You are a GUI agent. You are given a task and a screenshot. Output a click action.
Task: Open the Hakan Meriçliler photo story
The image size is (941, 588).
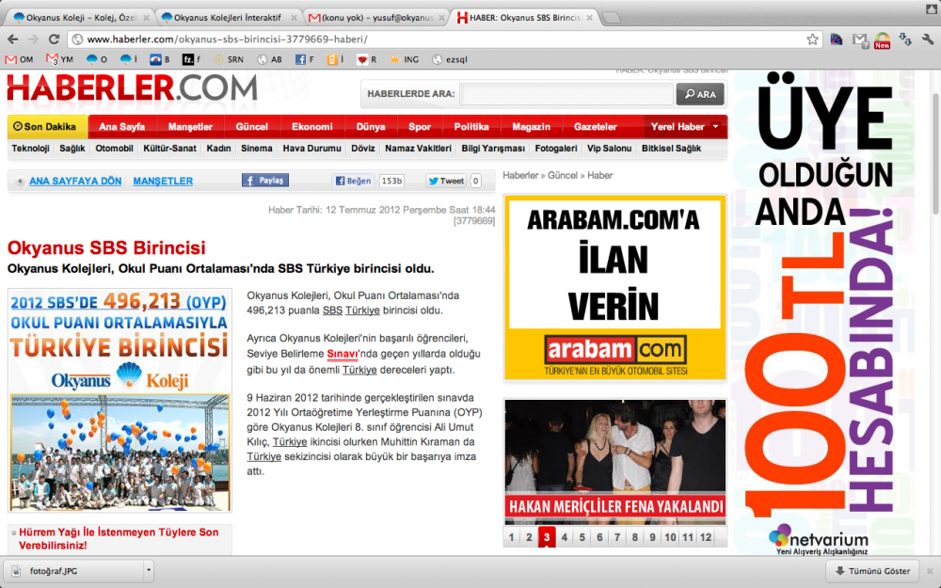615,462
